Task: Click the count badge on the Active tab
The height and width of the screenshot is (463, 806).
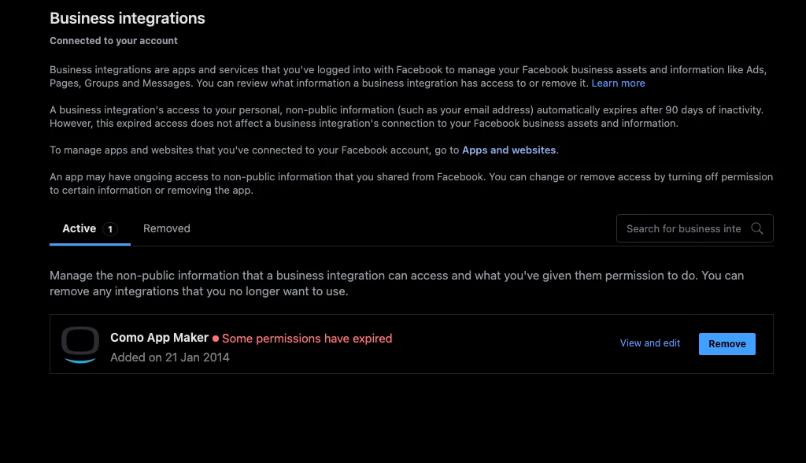Action: pyautogui.click(x=111, y=229)
